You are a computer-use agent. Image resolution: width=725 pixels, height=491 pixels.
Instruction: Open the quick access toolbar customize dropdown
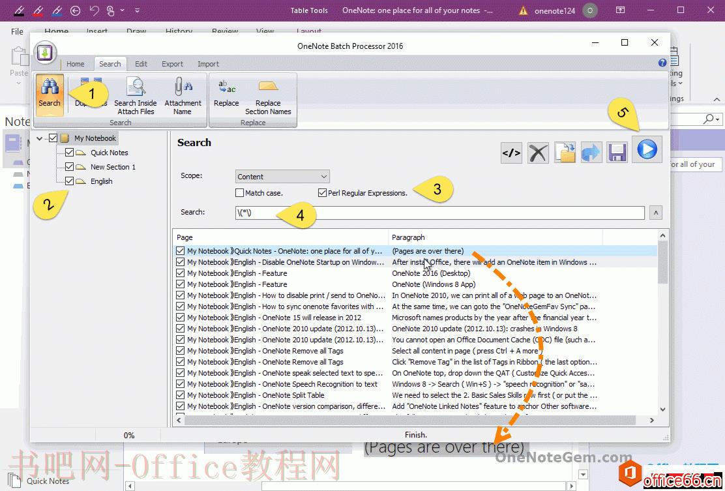coord(138,10)
